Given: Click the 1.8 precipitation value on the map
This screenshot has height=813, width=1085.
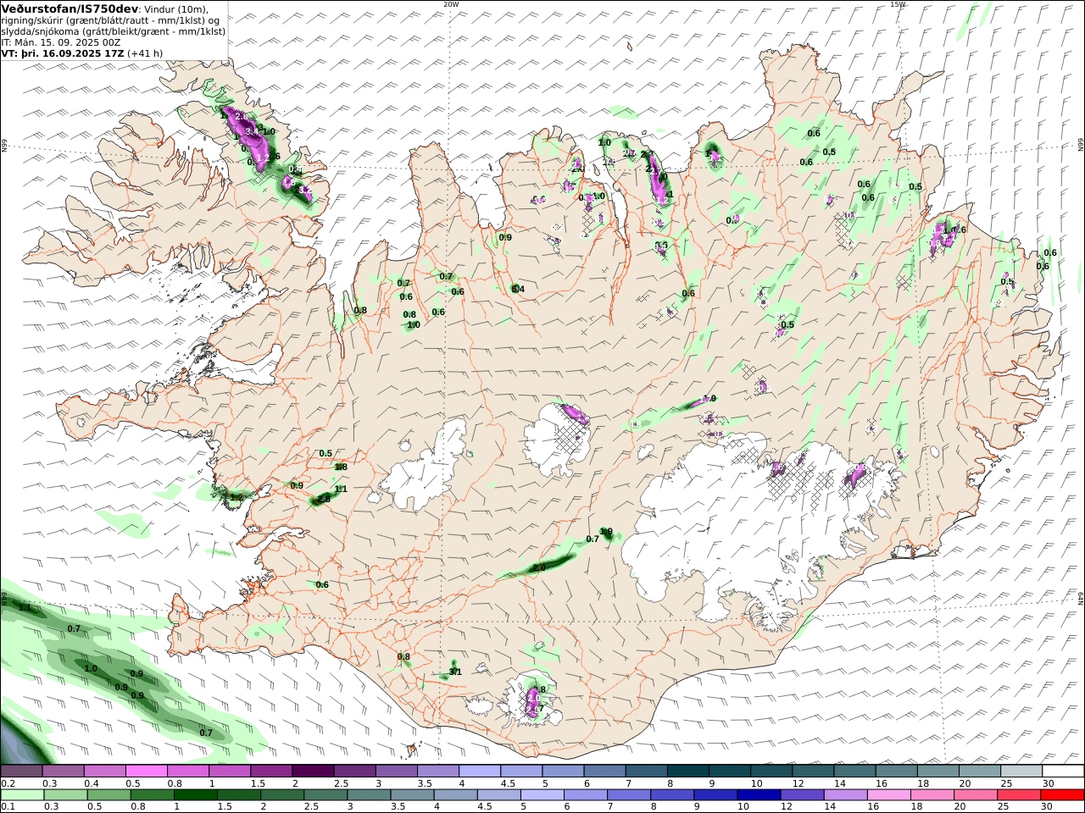Looking at the screenshot, I should tap(341, 467).
